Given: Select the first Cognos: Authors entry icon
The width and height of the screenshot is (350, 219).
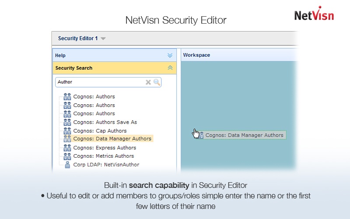Looking at the screenshot, I should [x=67, y=96].
